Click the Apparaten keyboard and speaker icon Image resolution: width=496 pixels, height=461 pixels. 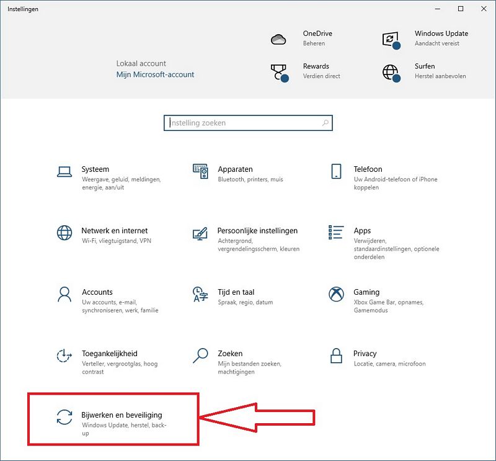pyautogui.click(x=200, y=171)
